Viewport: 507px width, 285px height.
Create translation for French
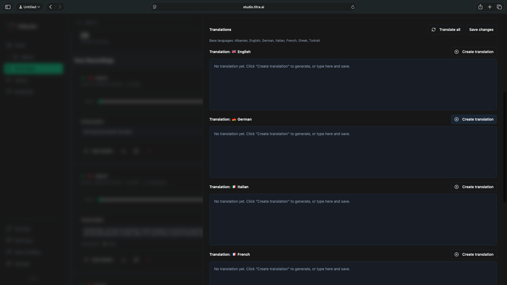(474, 254)
